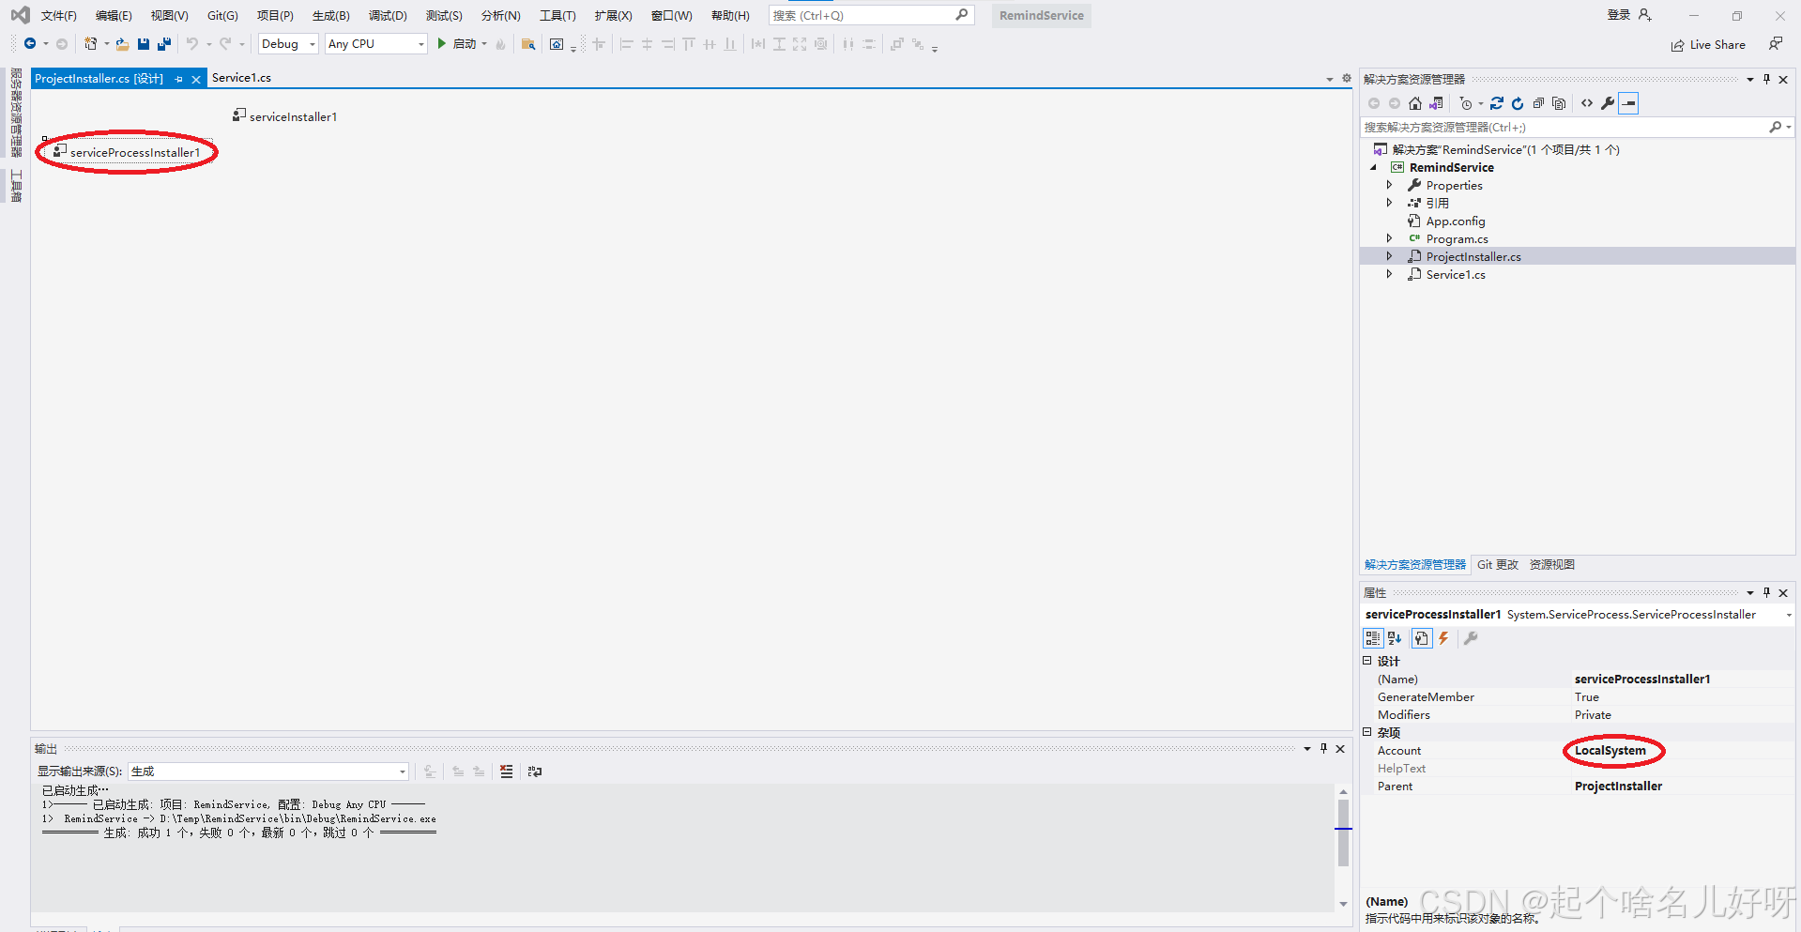Click the Open File folder icon in toolbar

point(122,44)
